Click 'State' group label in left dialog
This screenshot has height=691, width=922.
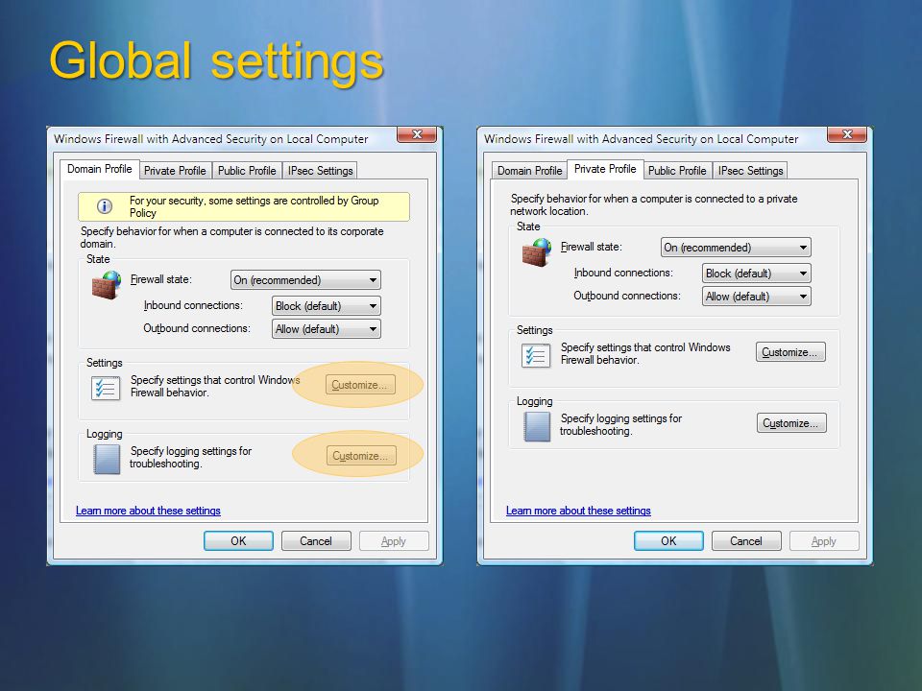pyautogui.click(x=98, y=259)
